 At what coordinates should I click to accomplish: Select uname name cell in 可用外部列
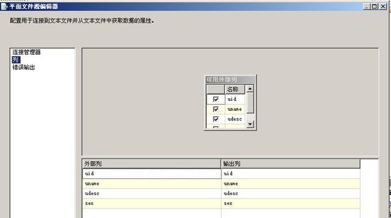pyautogui.click(x=235, y=109)
